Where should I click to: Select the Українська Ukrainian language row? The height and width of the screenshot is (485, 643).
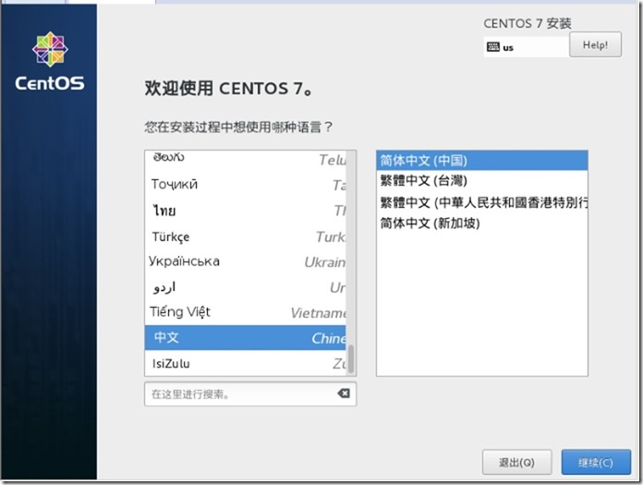(x=245, y=261)
